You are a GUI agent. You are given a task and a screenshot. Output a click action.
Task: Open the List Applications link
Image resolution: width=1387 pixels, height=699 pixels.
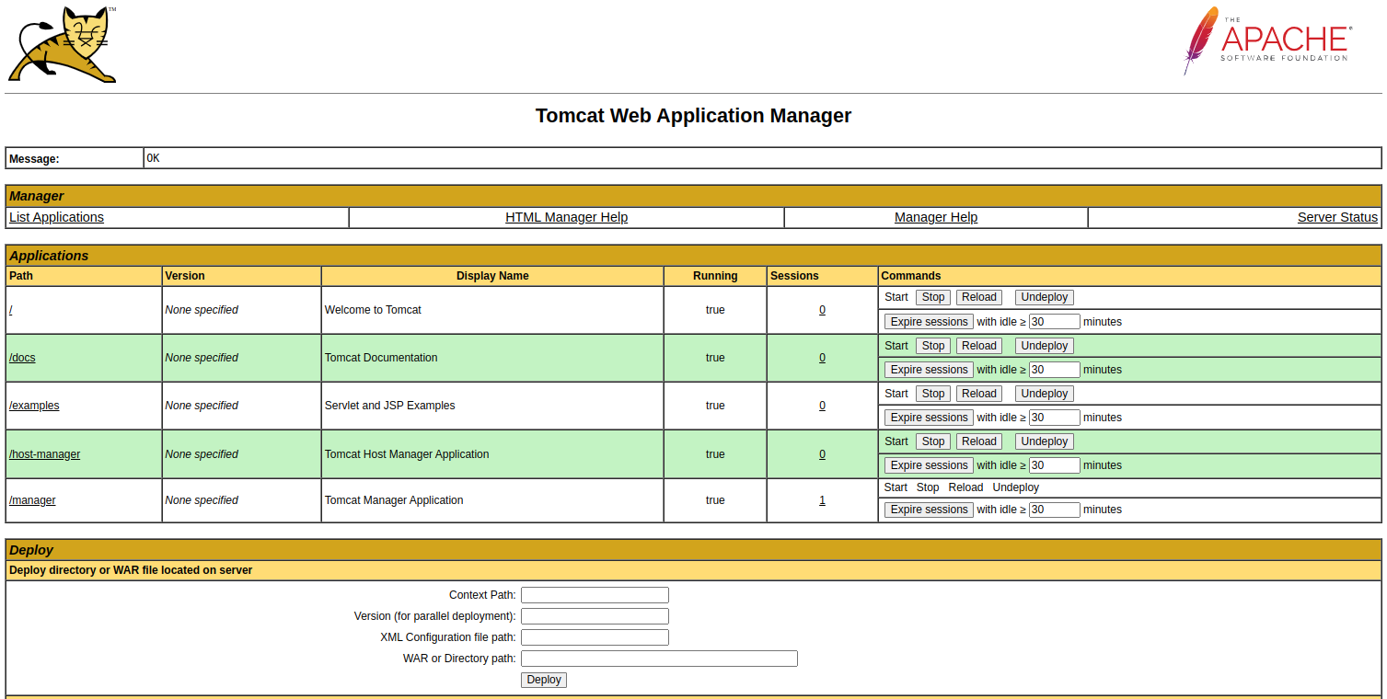(56, 217)
